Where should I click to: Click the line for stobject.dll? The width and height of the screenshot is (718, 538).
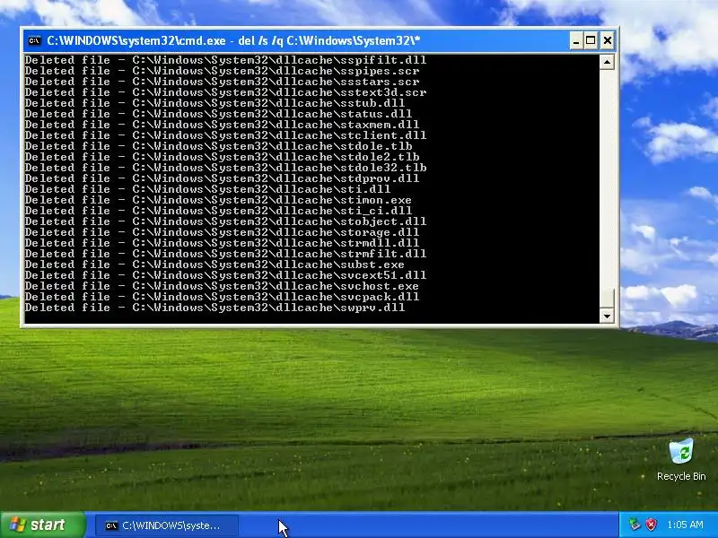tap(225, 221)
